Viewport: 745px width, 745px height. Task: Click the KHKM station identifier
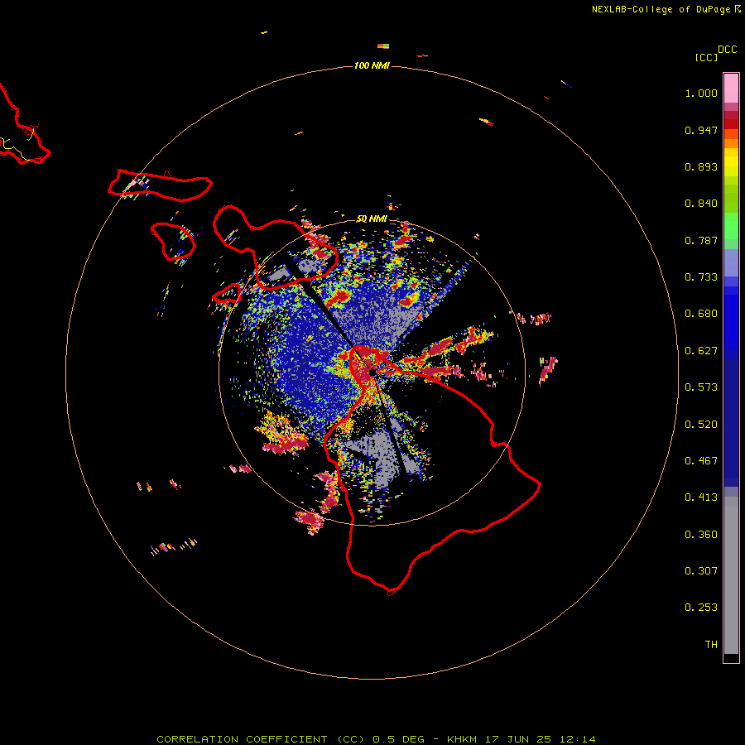pyautogui.click(x=462, y=739)
